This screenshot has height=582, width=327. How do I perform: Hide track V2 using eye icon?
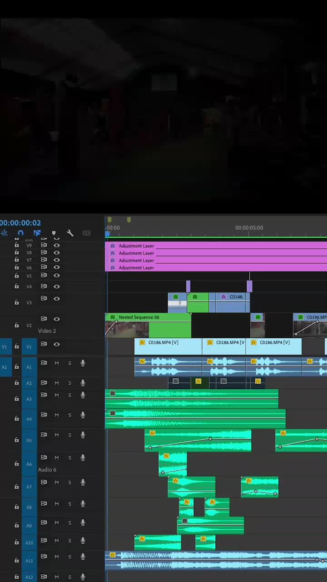57,319
